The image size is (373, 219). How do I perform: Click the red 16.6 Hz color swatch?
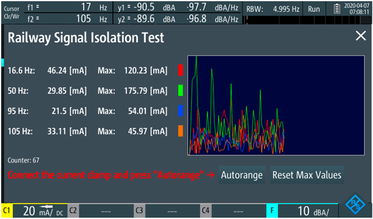click(181, 70)
